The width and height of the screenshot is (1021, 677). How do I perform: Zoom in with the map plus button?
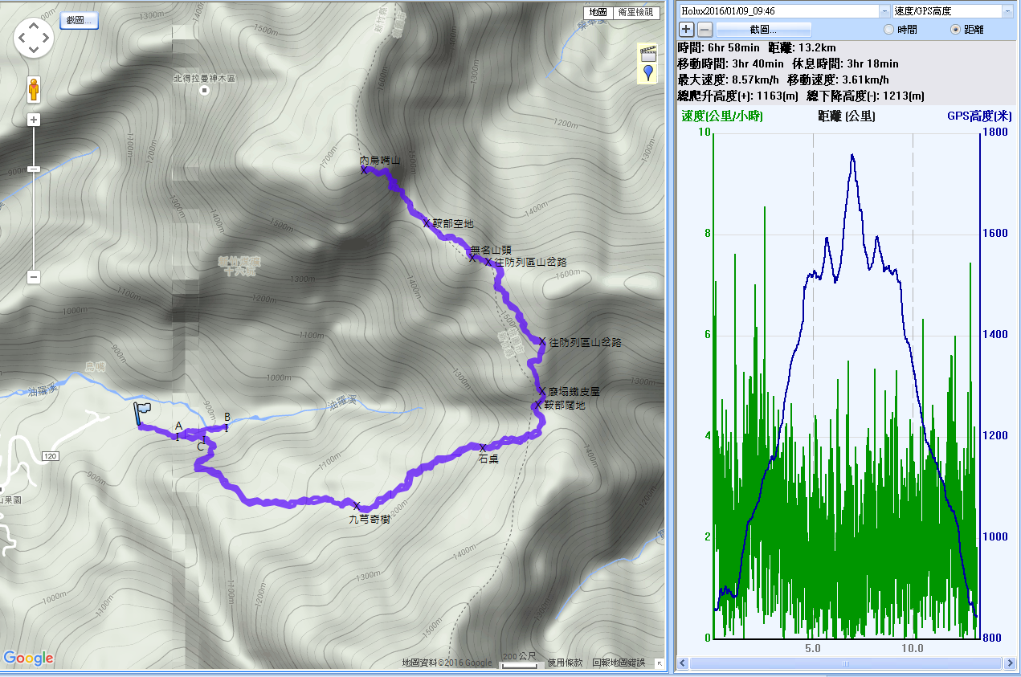[x=34, y=120]
